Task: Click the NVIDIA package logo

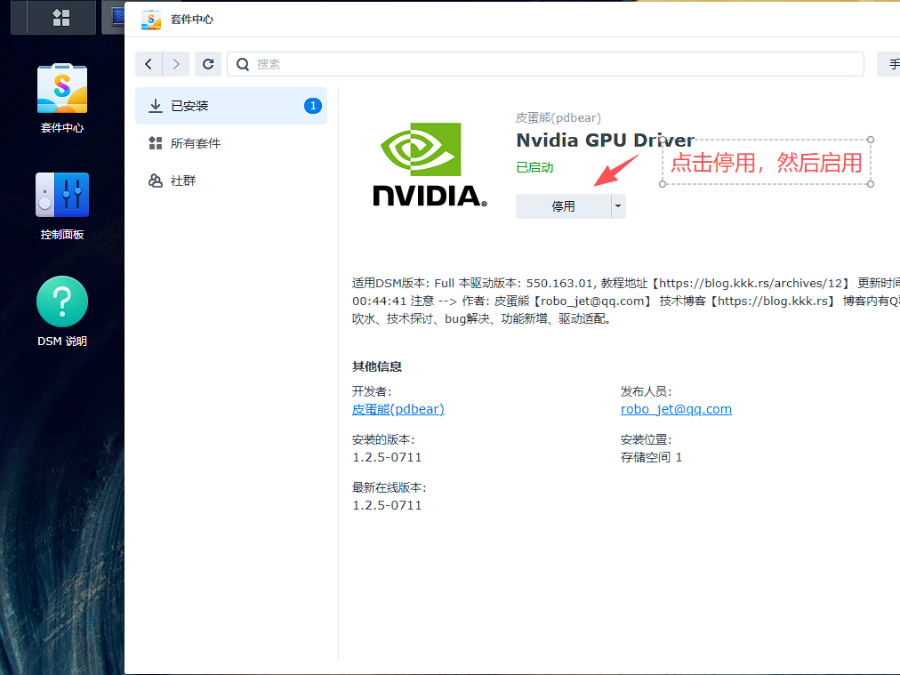Action: tap(430, 165)
